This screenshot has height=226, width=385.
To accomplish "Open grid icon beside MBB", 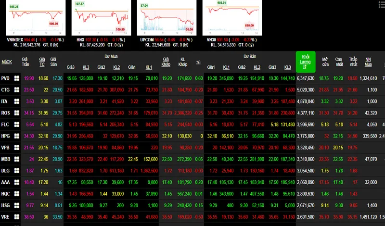I will click(17, 159).
